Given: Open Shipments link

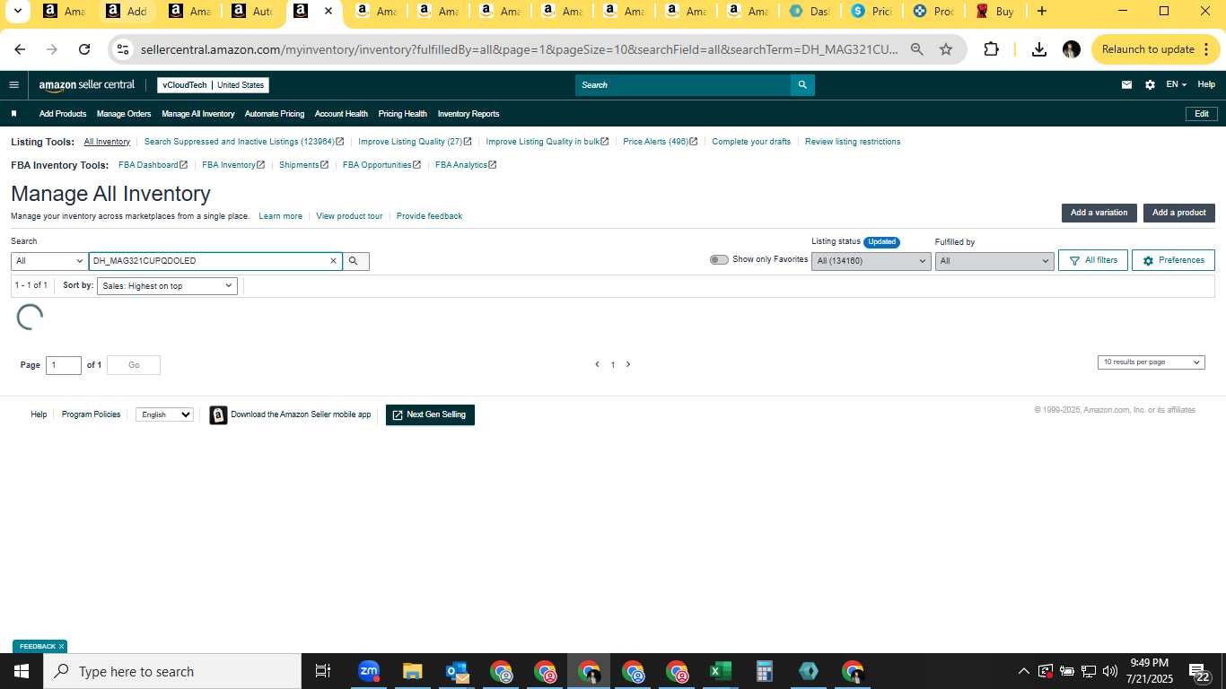Looking at the screenshot, I should [303, 165].
